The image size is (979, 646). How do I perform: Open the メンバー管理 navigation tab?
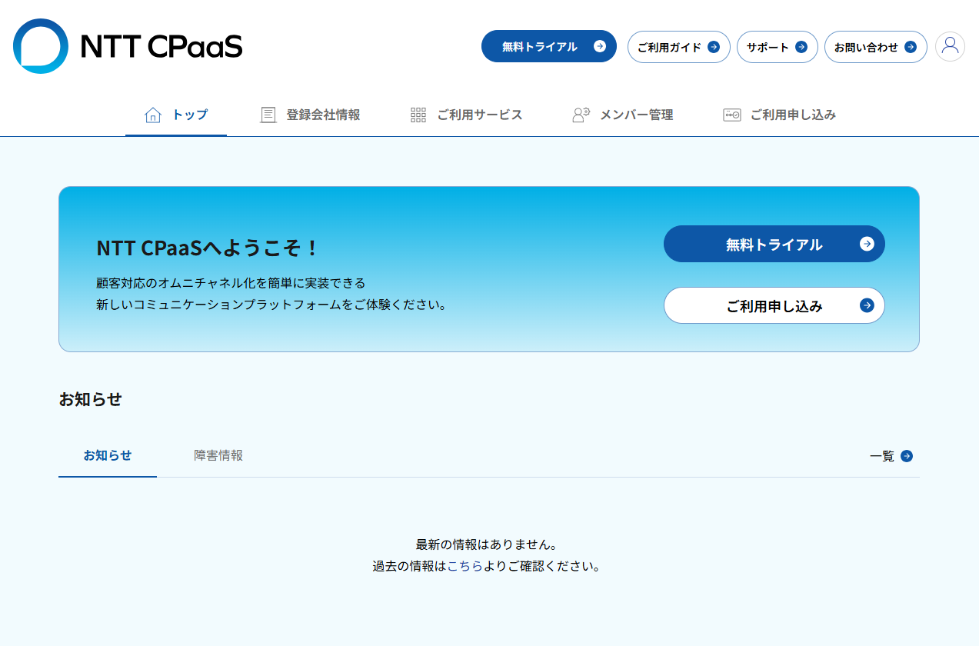pos(623,115)
